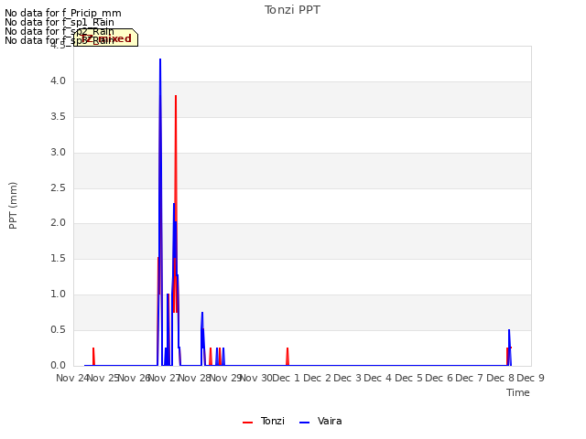Click the Dec 1 x-axis tick label
Screen dimensions: 586x439
coord(287,378)
